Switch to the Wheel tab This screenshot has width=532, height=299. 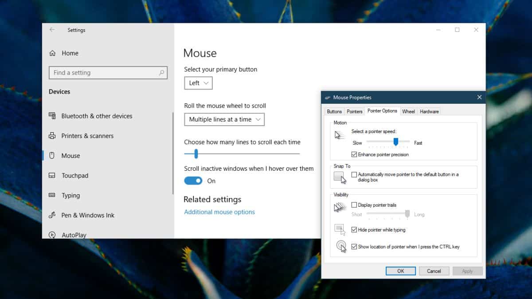coord(408,111)
